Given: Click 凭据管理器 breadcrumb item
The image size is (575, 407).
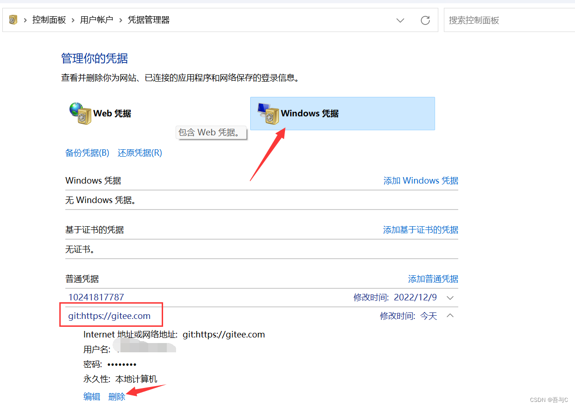Looking at the screenshot, I should (149, 20).
